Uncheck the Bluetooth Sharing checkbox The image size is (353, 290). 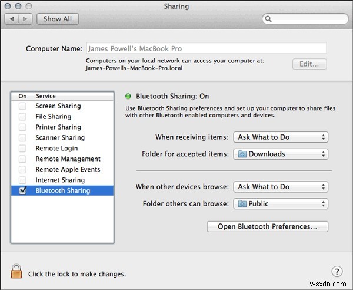coord(22,190)
